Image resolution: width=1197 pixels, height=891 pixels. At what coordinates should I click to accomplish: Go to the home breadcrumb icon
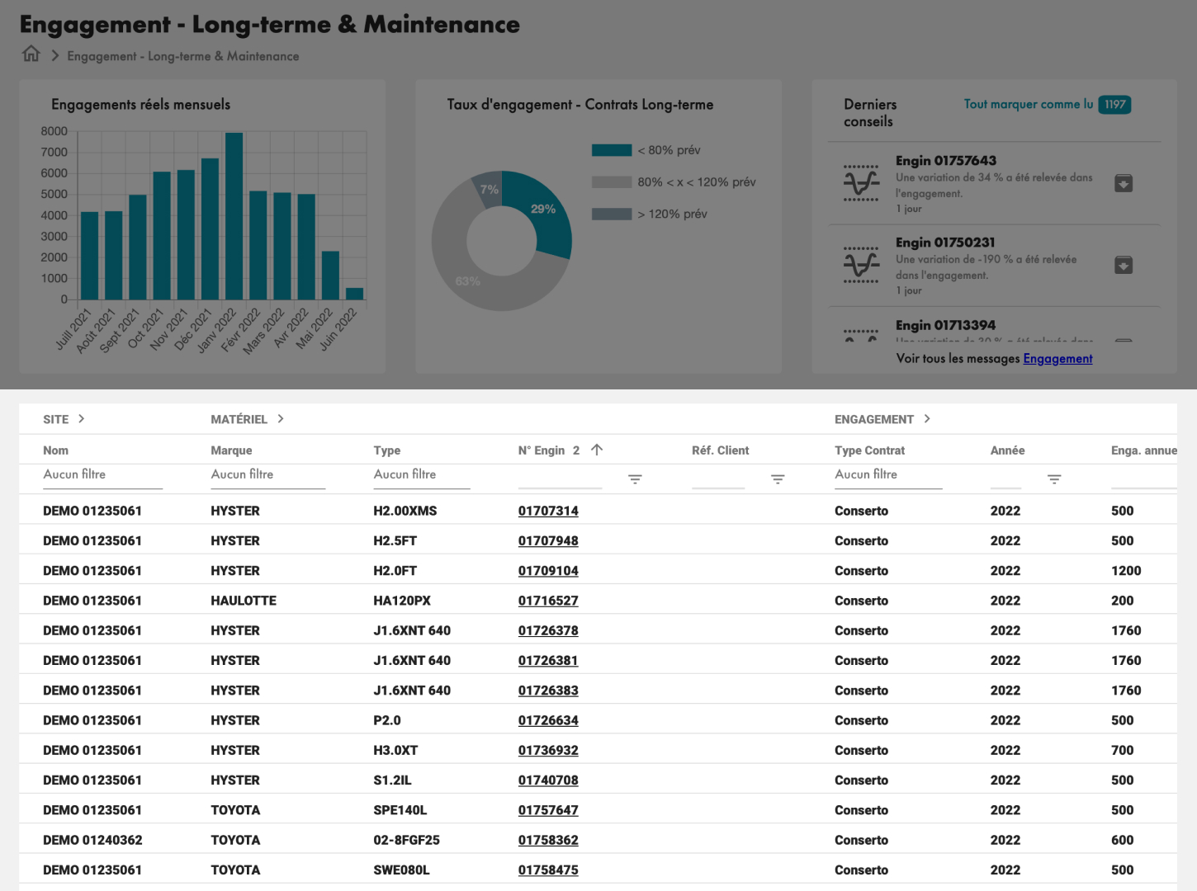click(31, 54)
